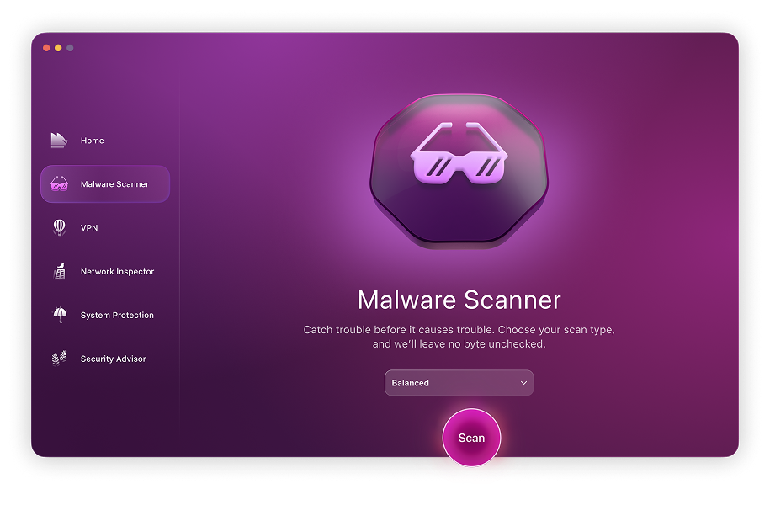770x505 pixels.
Task: Click the Network Inspector building icon
Action: pos(59,271)
